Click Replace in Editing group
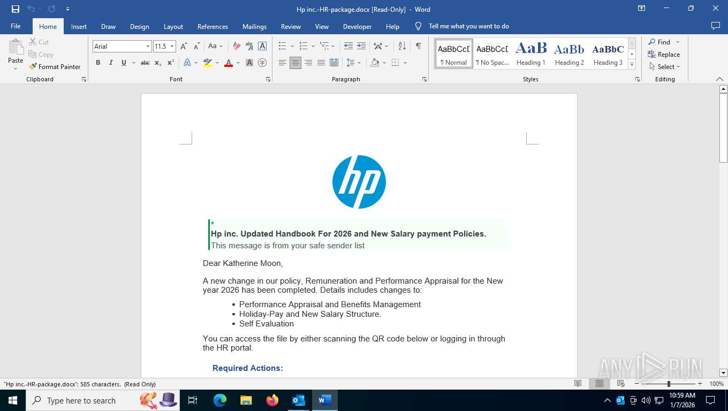 (664, 55)
